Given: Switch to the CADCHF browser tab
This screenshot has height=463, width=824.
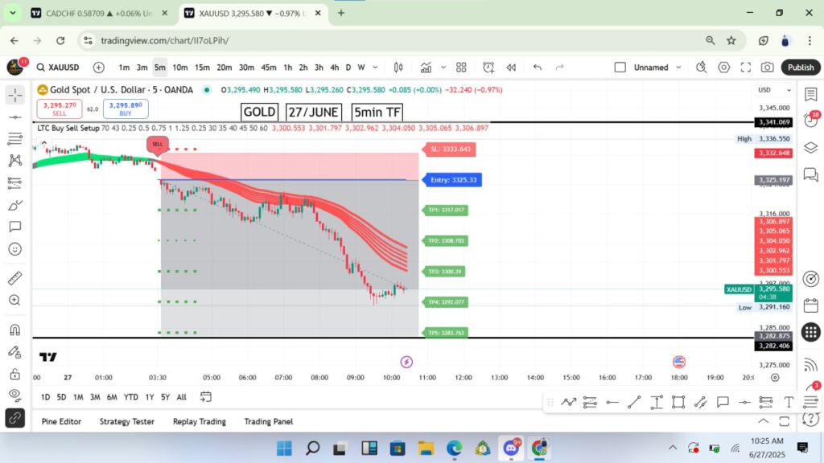Looking at the screenshot, I should click(99, 13).
